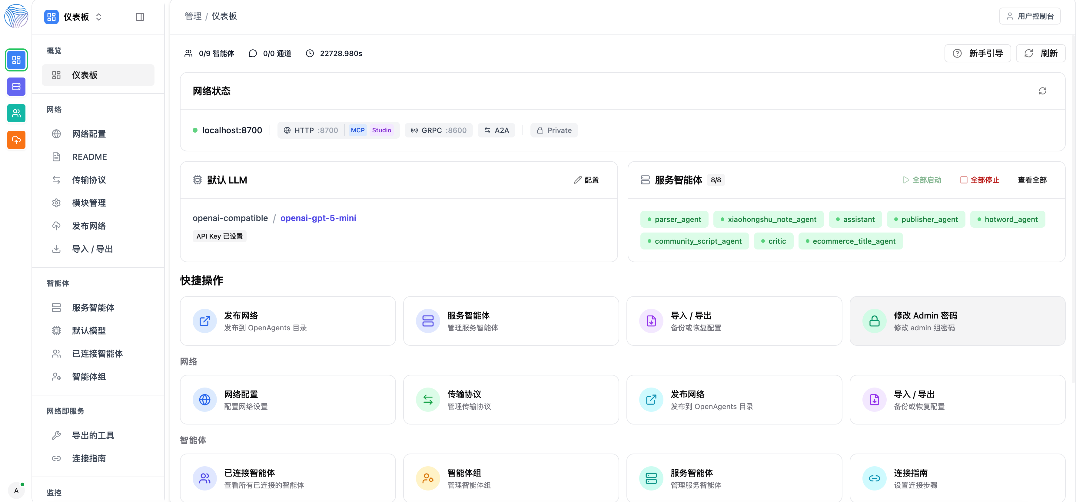This screenshot has height=502, width=1076.
Task: Open 服务智能体 quick action card
Action: click(511, 321)
